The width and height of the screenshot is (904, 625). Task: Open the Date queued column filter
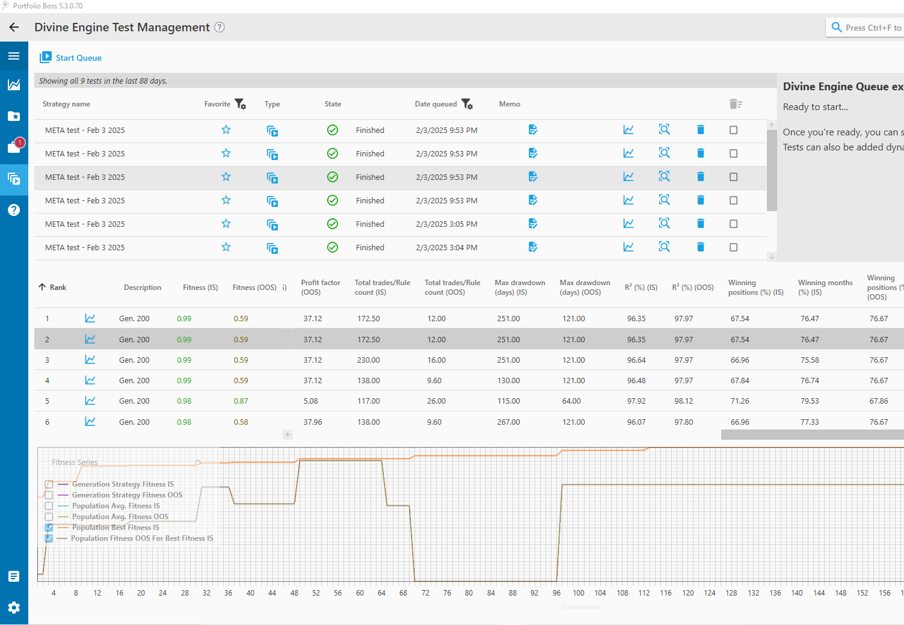pyautogui.click(x=467, y=104)
